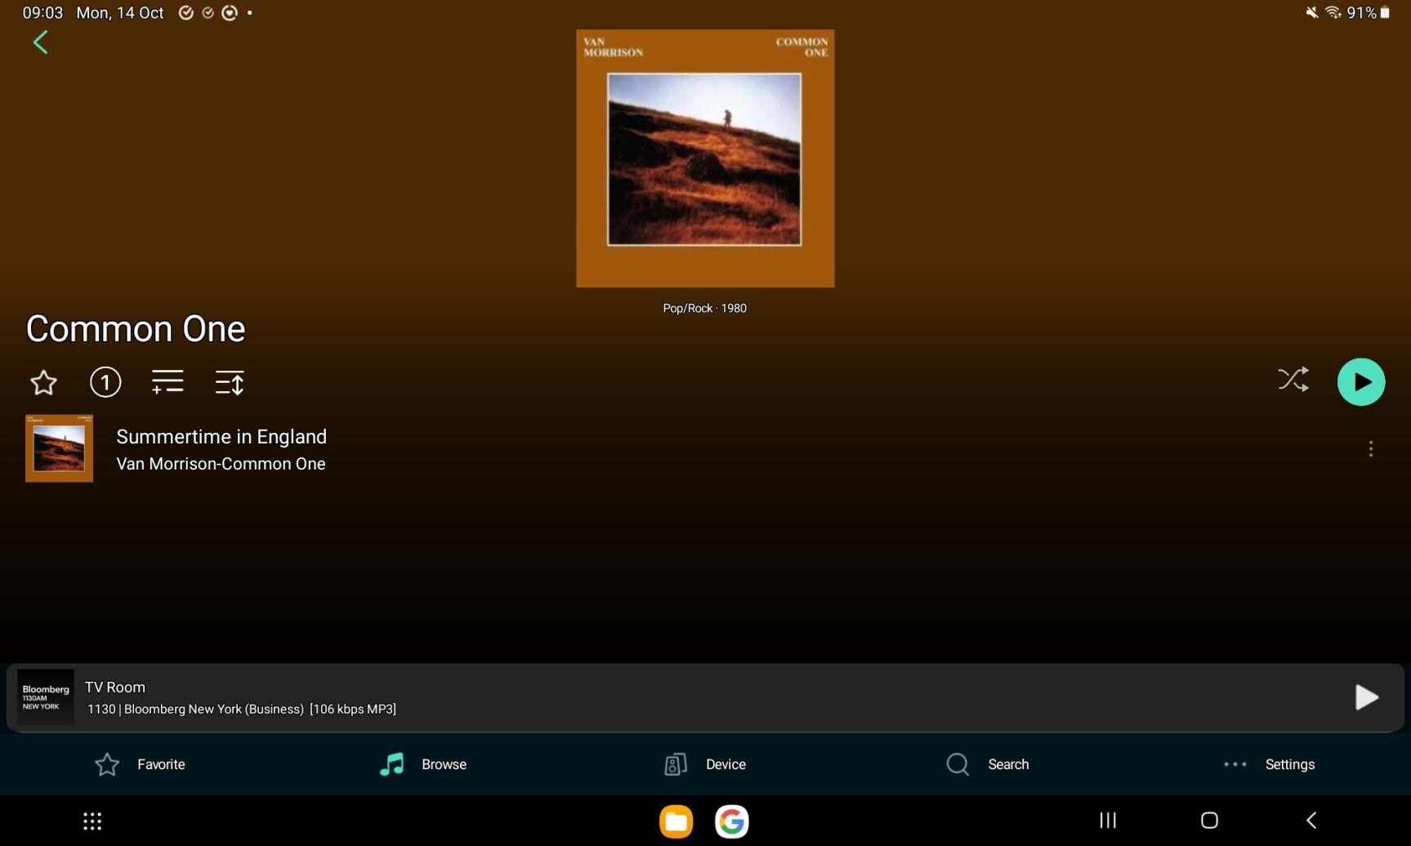Toggle shuffle playback for the album

pos(1293,380)
